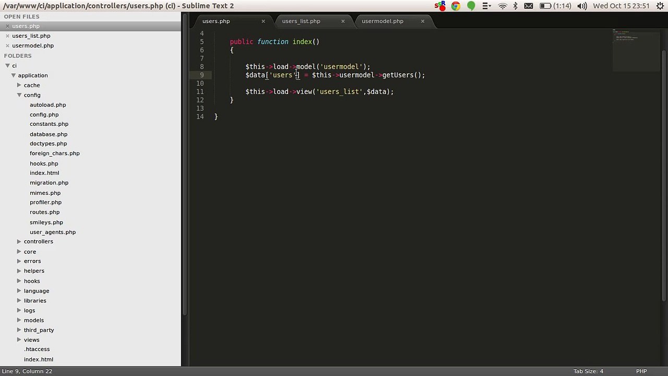The height and width of the screenshot is (376, 668).
Task: Close usermodel.php in the open files list
Action: coord(7,46)
